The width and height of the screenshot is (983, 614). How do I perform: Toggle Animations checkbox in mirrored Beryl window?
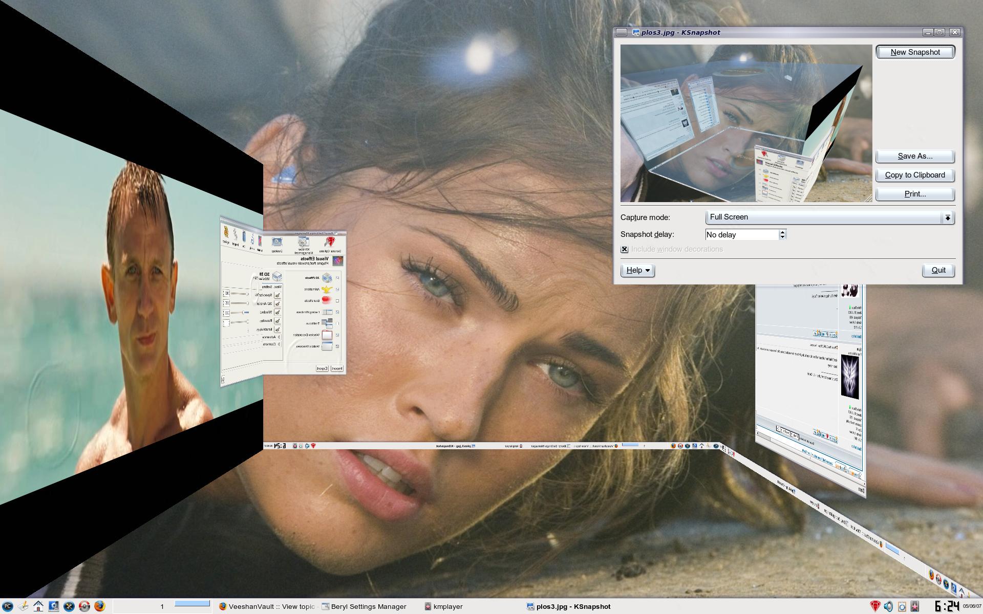click(x=337, y=289)
